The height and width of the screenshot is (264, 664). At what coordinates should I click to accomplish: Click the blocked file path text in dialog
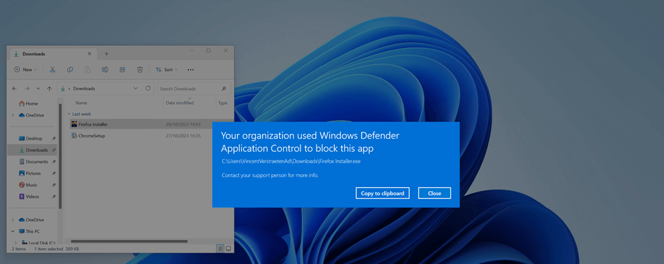pyautogui.click(x=291, y=161)
